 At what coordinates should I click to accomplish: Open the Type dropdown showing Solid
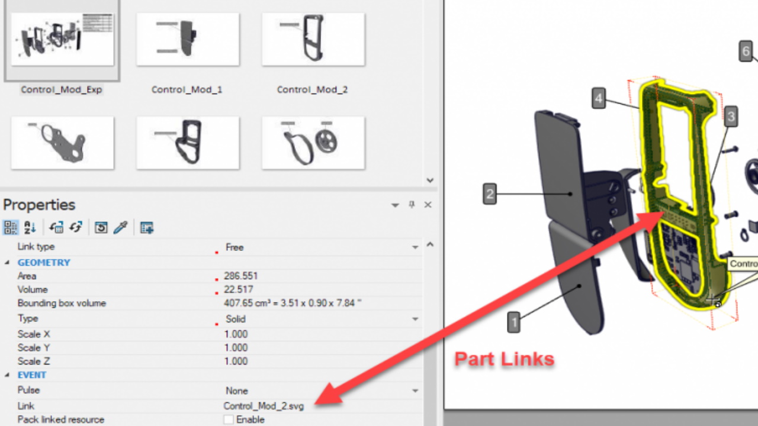pos(415,318)
